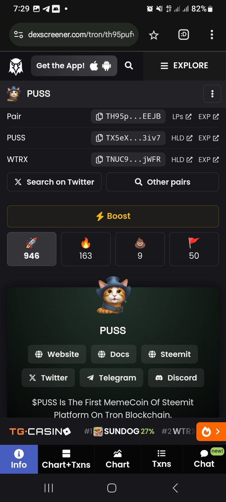Viewport: 226px width, 502px height.
Task: Vote with the rocket reaction 946
Action: (x=31, y=249)
